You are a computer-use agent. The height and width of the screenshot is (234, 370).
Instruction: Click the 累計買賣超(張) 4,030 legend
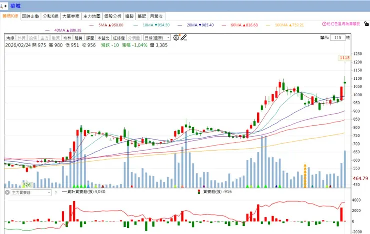coord(84,192)
